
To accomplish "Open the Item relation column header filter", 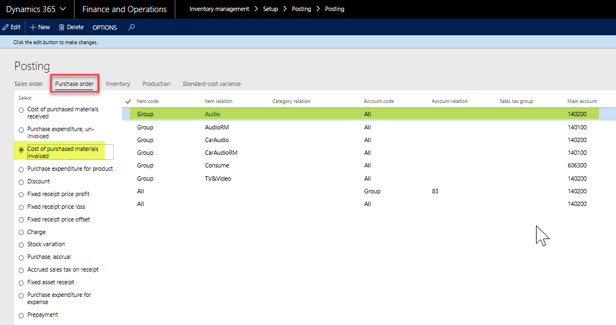I will [218, 101].
